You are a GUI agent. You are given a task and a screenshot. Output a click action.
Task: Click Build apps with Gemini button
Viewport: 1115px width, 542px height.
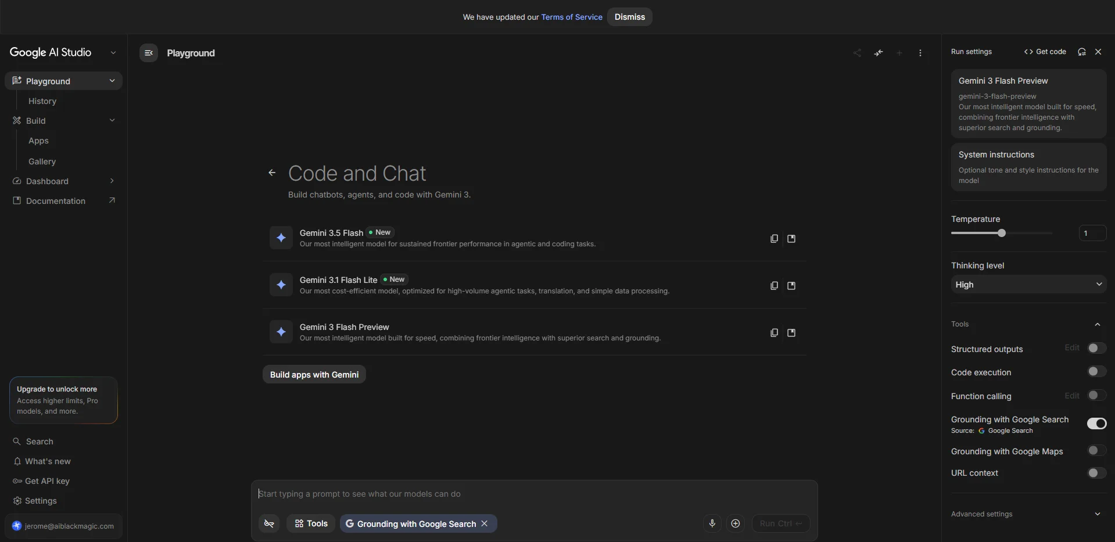tap(314, 374)
